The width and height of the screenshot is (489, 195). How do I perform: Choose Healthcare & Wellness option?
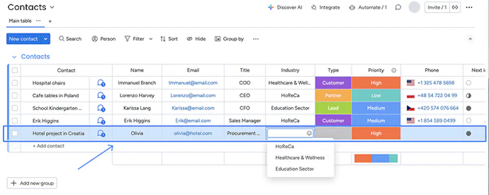click(x=300, y=158)
